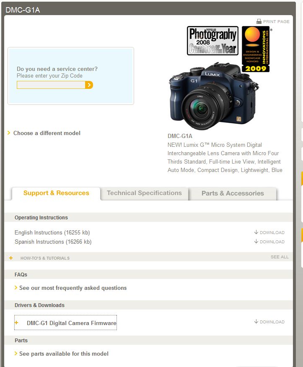
Task: Download the Spanish Instructions manual
Action: 272,242
